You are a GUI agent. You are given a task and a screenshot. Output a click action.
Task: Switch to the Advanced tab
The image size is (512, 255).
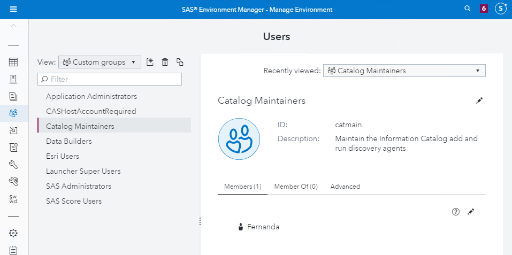click(345, 187)
